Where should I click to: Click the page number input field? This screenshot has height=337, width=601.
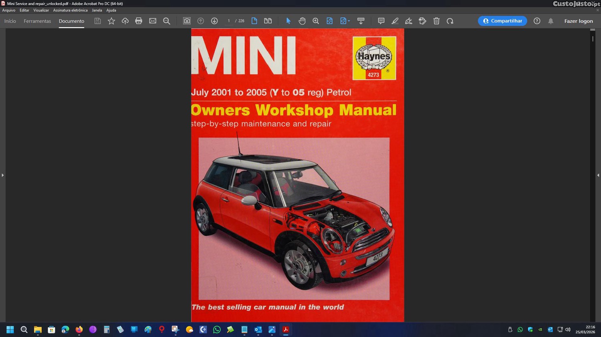(229, 21)
